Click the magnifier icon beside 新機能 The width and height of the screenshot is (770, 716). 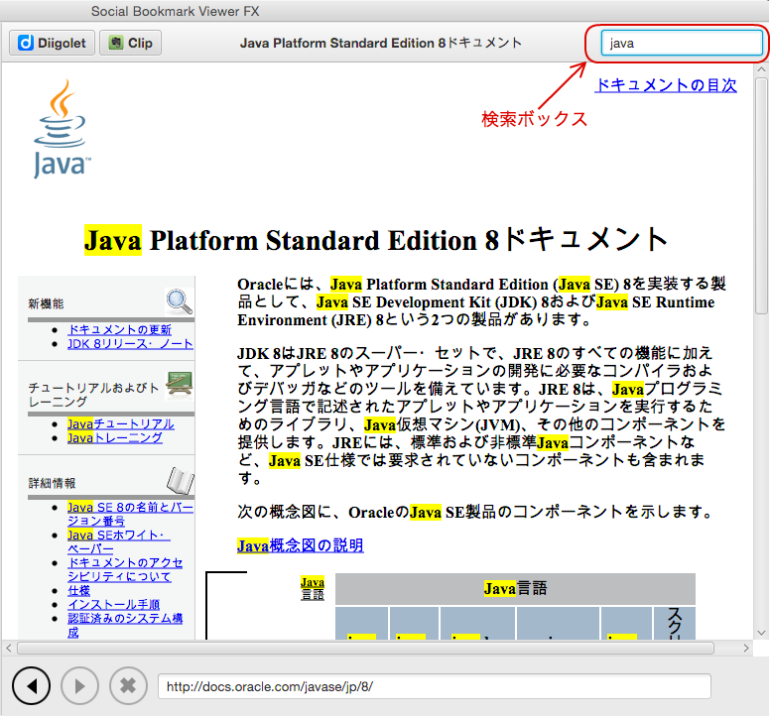(x=180, y=301)
